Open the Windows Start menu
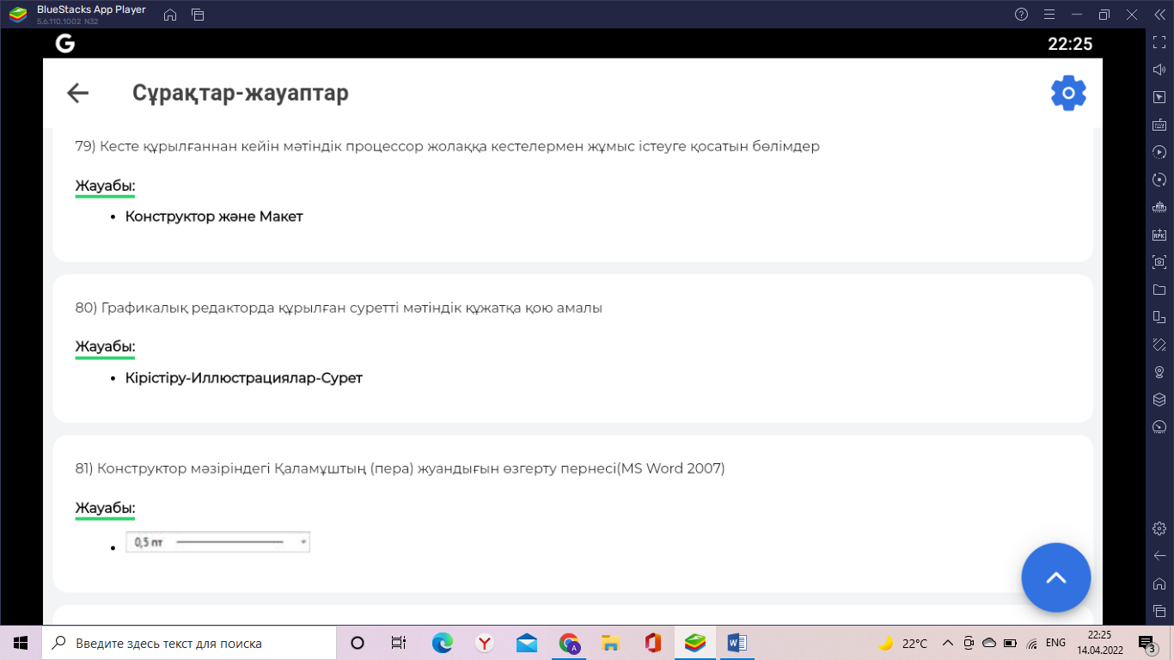This screenshot has height=660, width=1174. pos(21,643)
